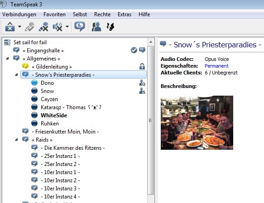This screenshot has height=203, width=264.
Task: Select user Dono
Action: point(47,83)
